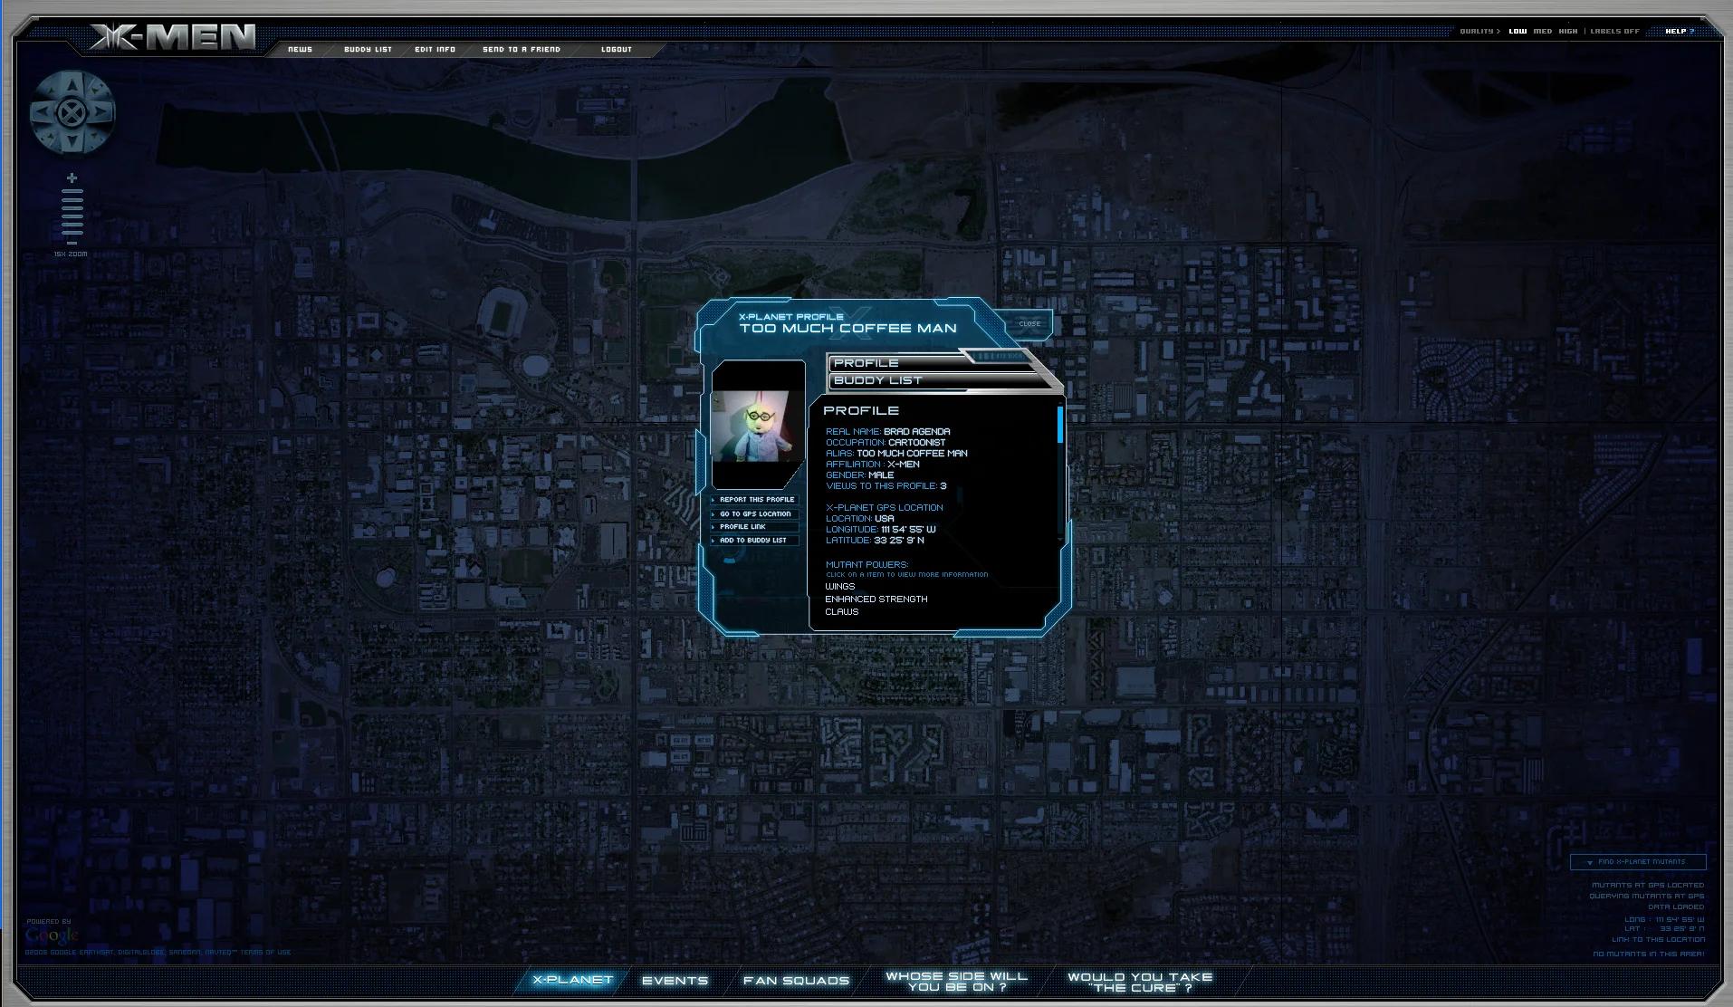Choose Send to a Friend
1733x1007 pixels.
click(522, 50)
